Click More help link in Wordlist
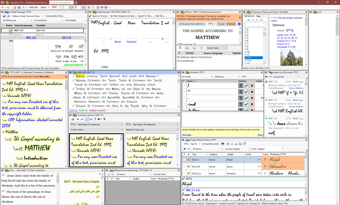 tap(187, 135)
